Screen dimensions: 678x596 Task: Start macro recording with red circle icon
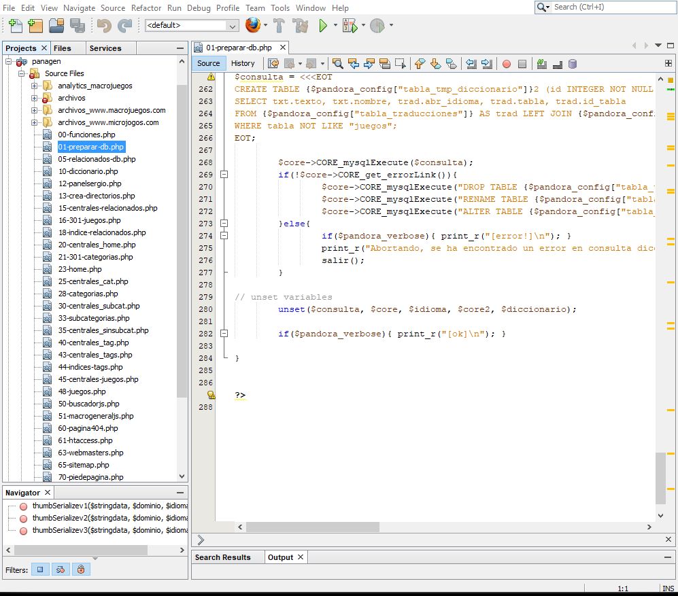click(506, 64)
